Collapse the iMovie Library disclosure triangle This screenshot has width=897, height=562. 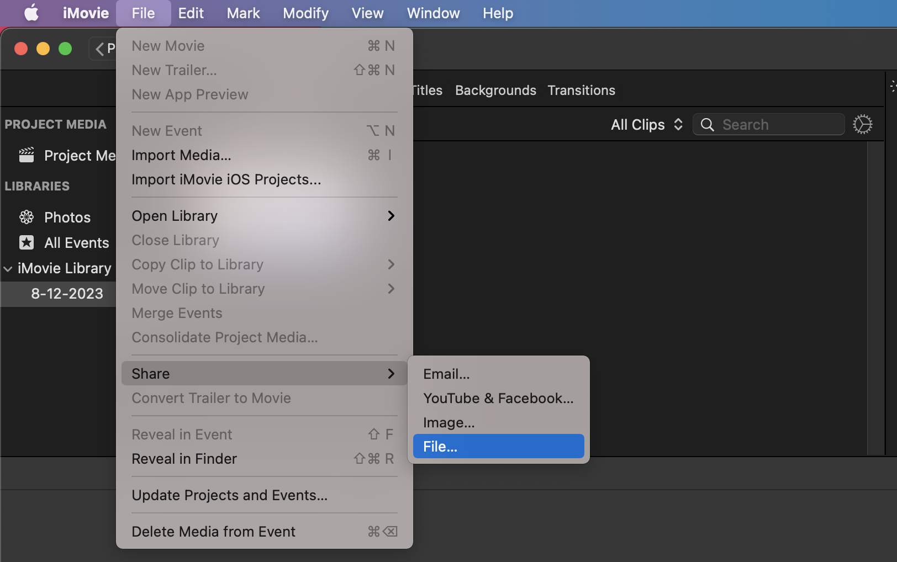[x=8, y=268]
